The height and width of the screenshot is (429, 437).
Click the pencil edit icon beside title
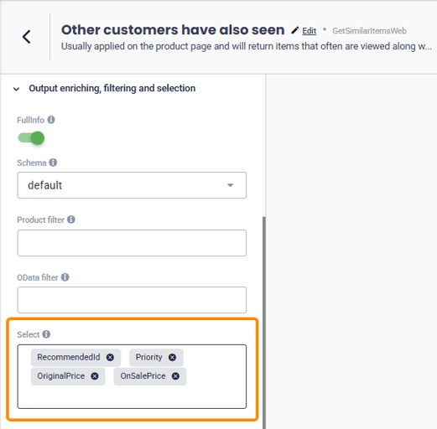click(x=294, y=30)
